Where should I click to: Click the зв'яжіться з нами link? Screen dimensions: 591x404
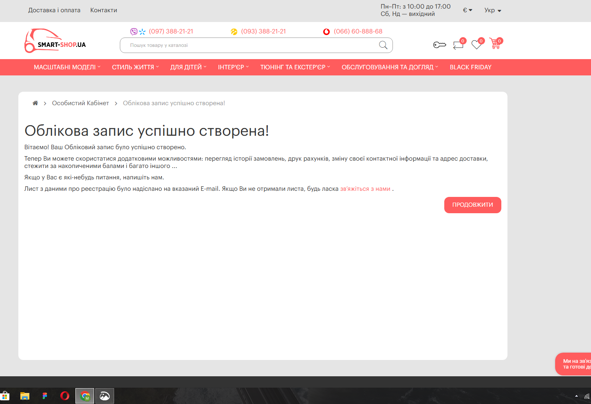coord(365,189)
